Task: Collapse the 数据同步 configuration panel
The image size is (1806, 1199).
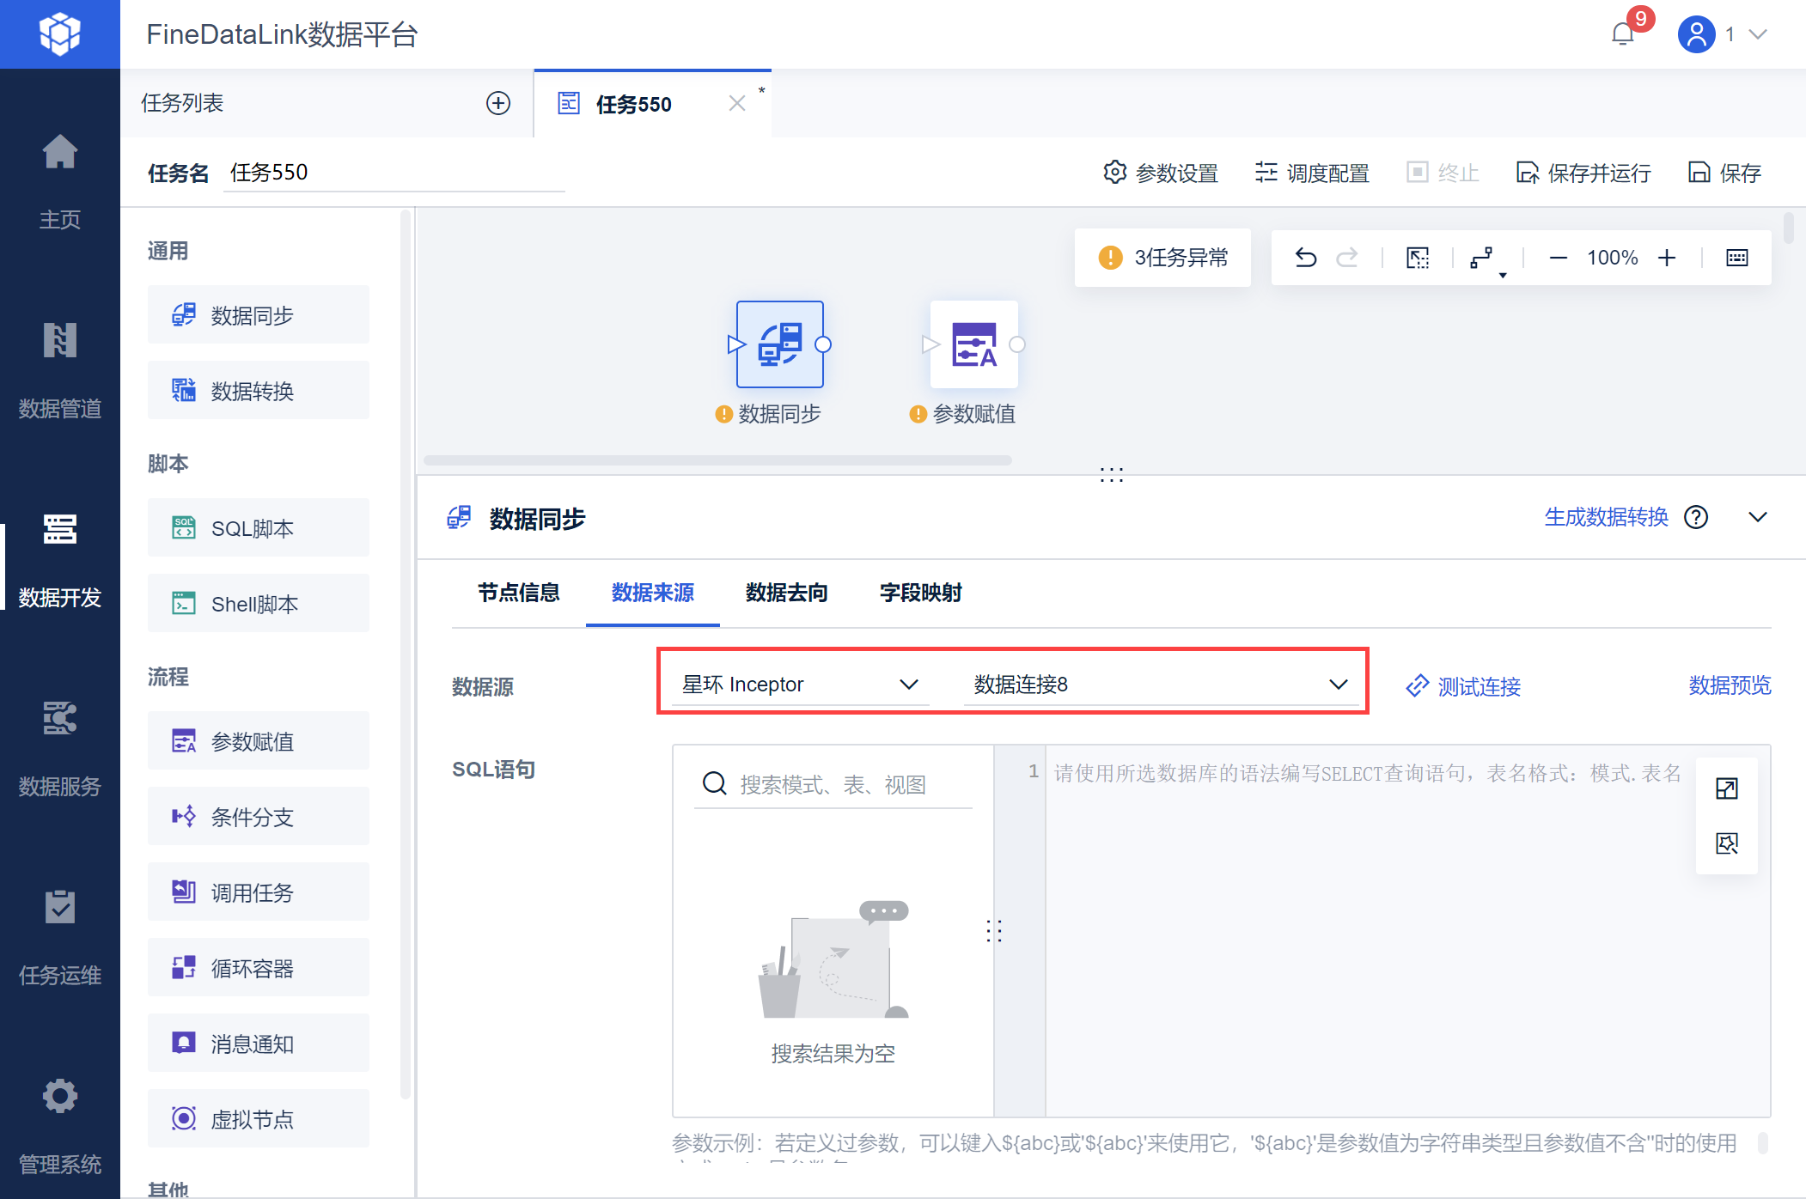Action: click(x=1757, y=517)
